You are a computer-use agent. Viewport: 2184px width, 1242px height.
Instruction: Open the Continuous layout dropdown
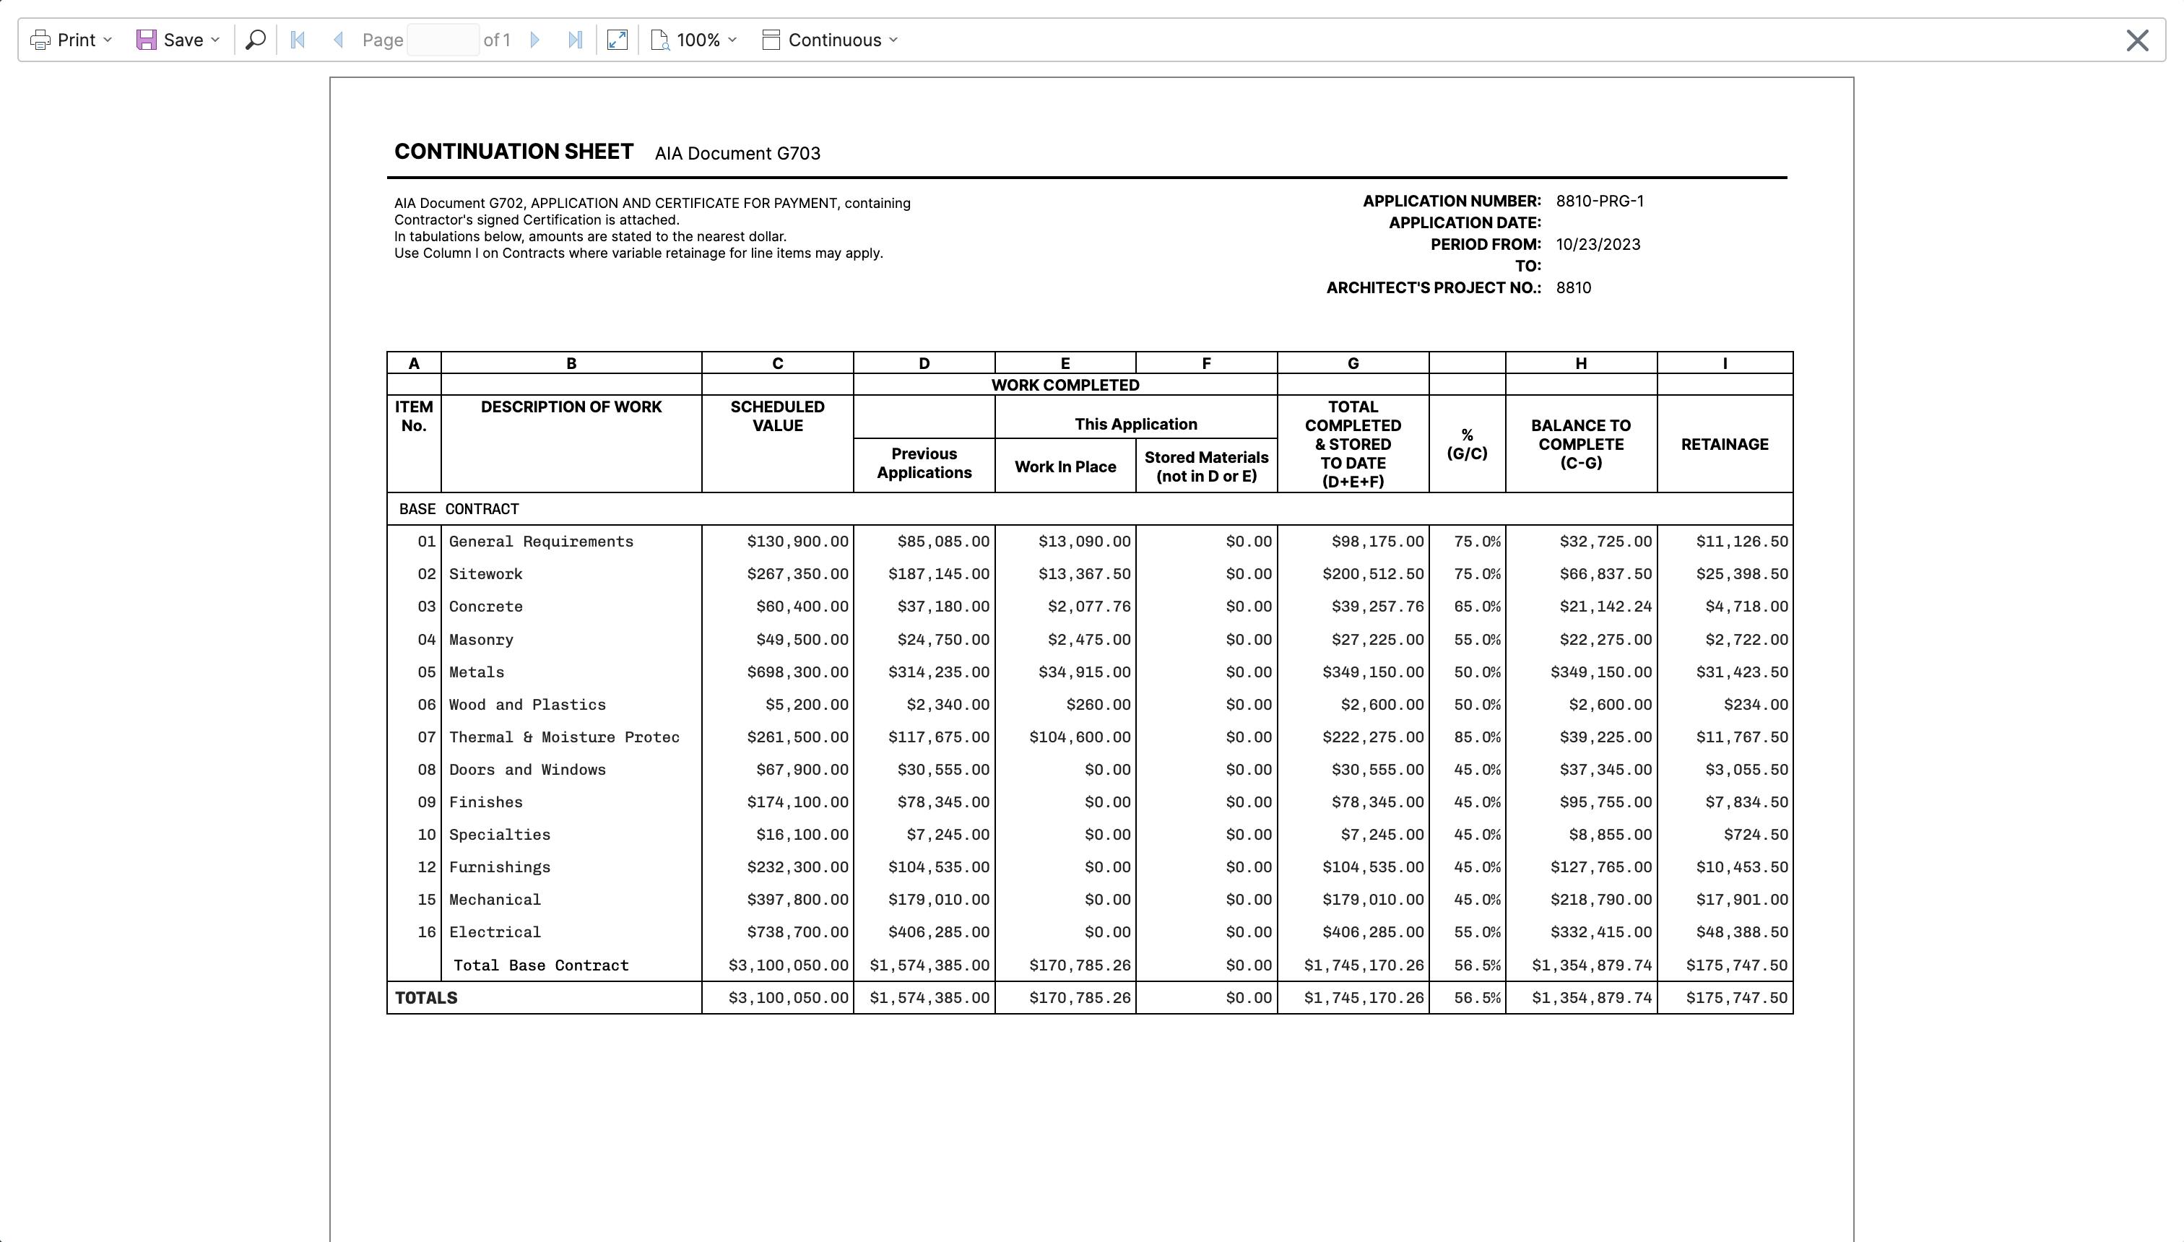[830, 40]
